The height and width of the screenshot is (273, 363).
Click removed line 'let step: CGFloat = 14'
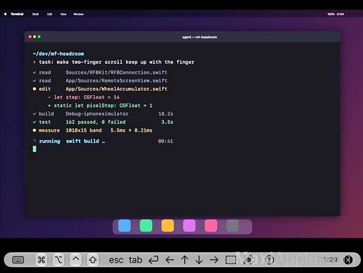[x=83, y=98]
